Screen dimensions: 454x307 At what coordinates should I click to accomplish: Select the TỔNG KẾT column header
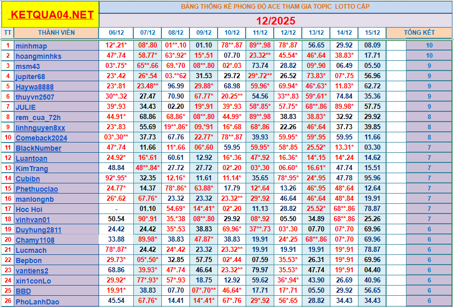[419, 33]
